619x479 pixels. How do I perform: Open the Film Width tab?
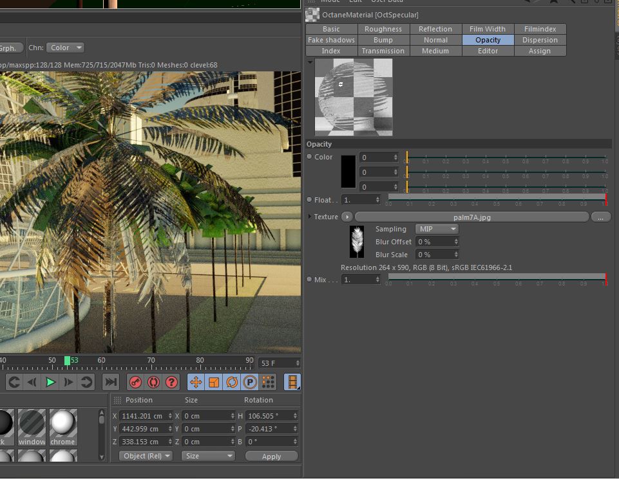click(488, 29)
